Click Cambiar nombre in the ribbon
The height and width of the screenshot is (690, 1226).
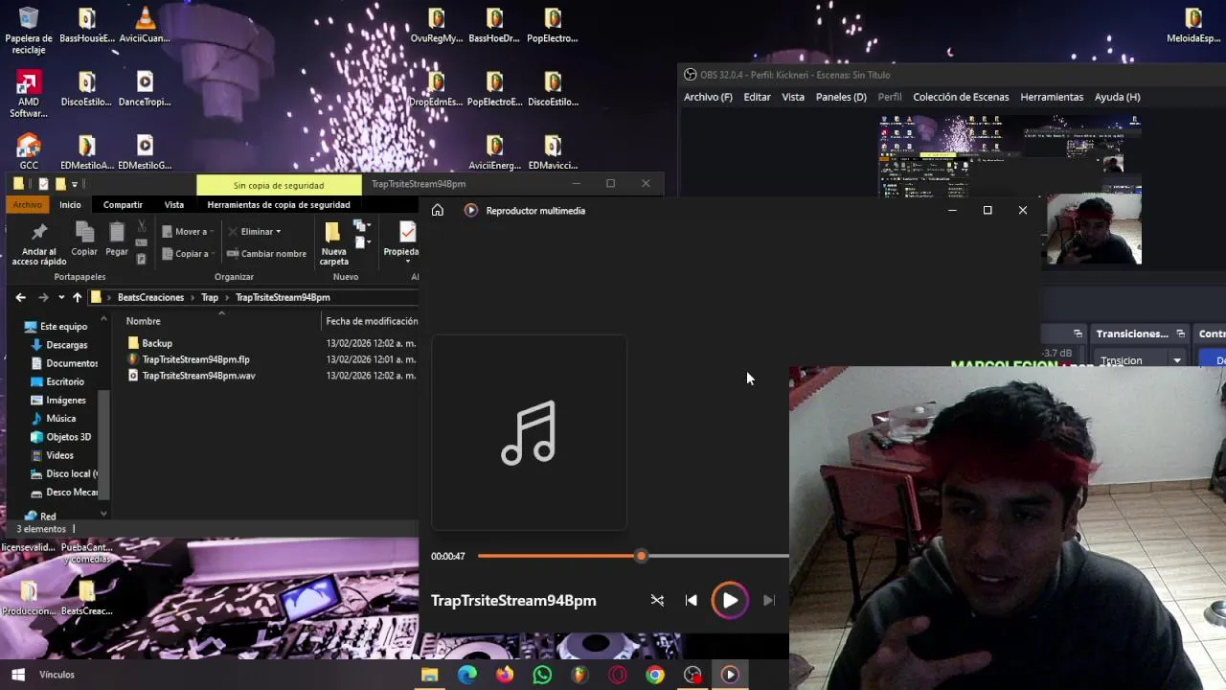[266, 254]
